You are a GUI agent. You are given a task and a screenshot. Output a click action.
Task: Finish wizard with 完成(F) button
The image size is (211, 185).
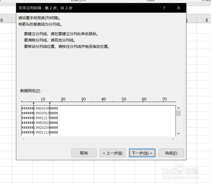coord(171,153)
